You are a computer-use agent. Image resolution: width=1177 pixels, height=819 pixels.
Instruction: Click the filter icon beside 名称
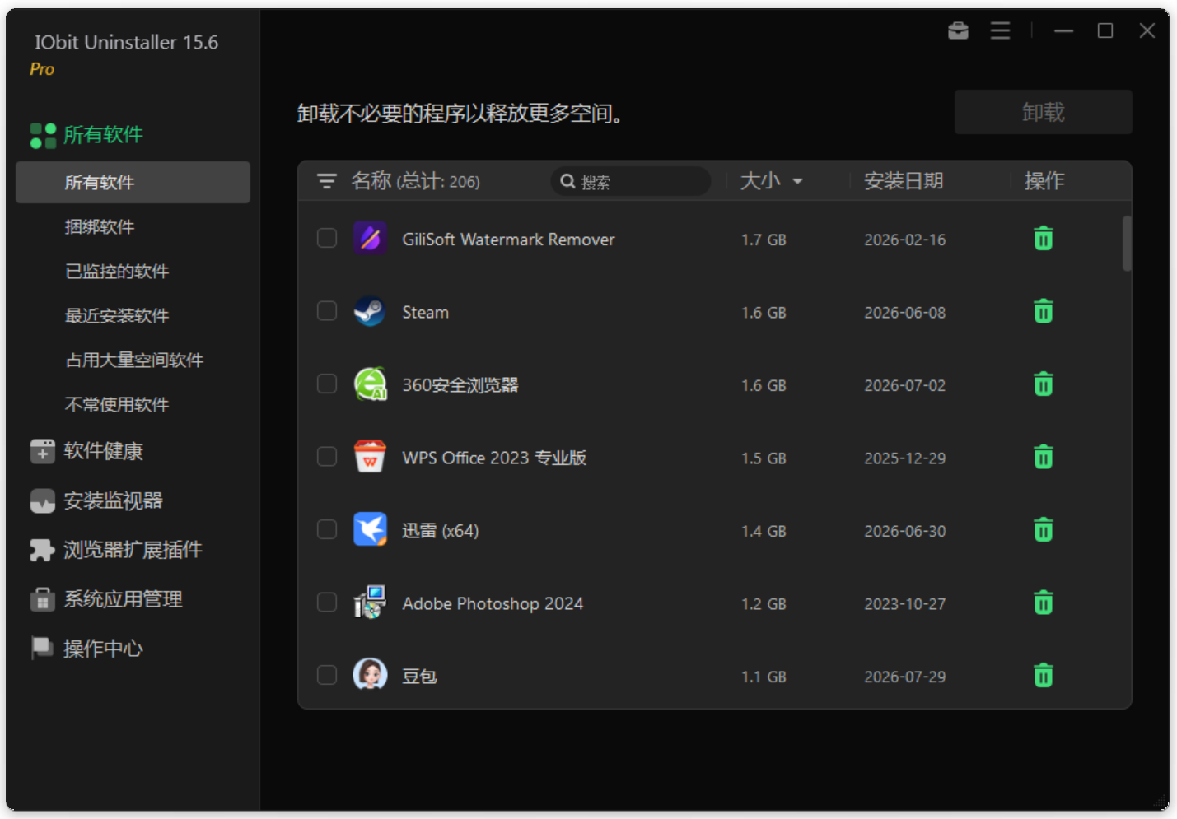coord(327,181)
